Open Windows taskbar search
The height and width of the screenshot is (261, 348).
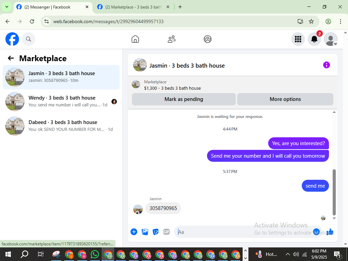pos(24,254)
